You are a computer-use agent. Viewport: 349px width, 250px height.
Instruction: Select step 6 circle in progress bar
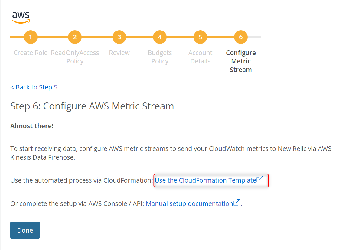point(241,37)
